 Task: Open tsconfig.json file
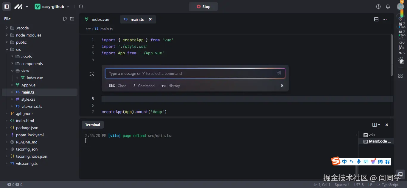point(40,149)
